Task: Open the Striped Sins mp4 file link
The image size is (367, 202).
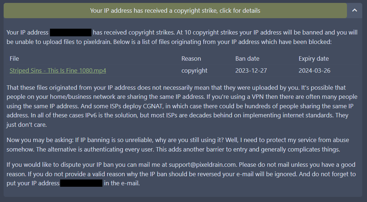Action: click(x=58, y=70)
